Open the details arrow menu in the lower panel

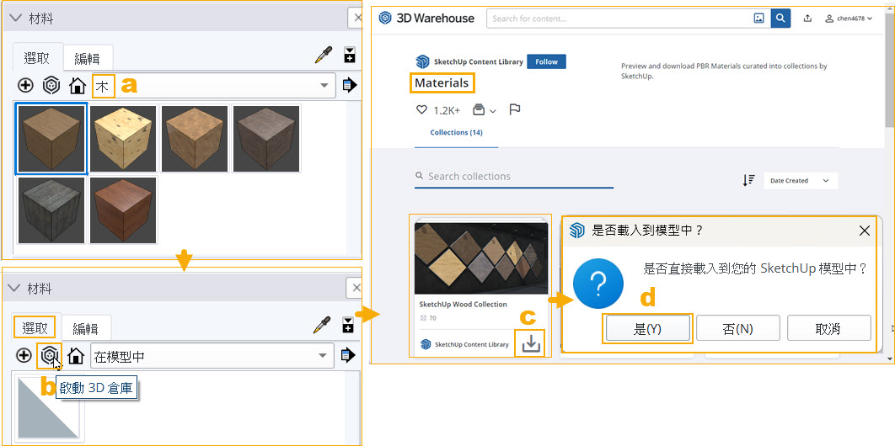pos(347,356)
